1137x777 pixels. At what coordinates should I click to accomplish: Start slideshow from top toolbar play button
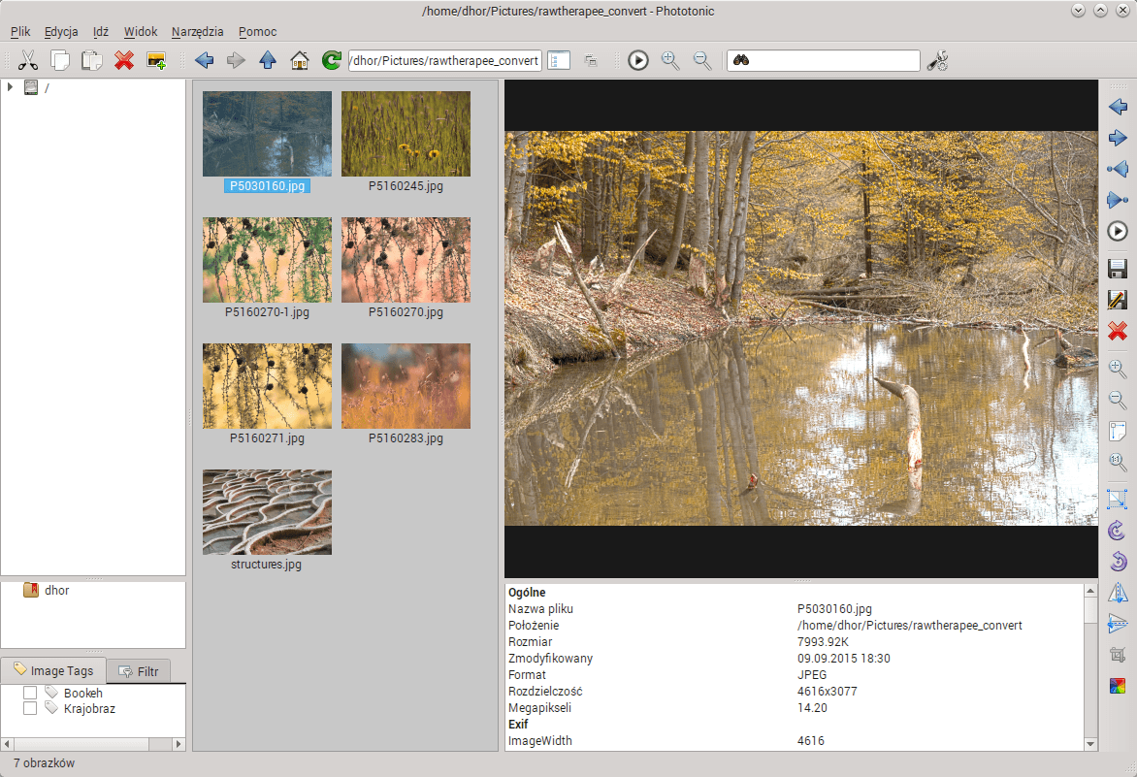pyautogui.click(x=638, y=60)
